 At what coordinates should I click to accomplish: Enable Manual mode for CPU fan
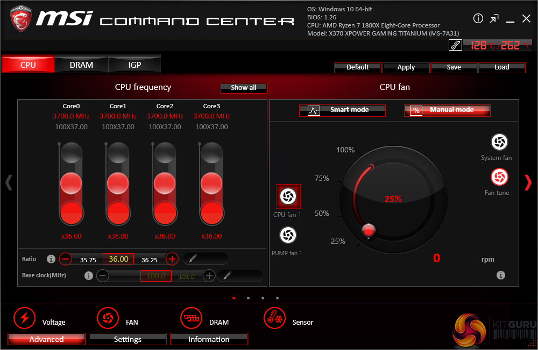pyautogui.click(x=447, y=110)
